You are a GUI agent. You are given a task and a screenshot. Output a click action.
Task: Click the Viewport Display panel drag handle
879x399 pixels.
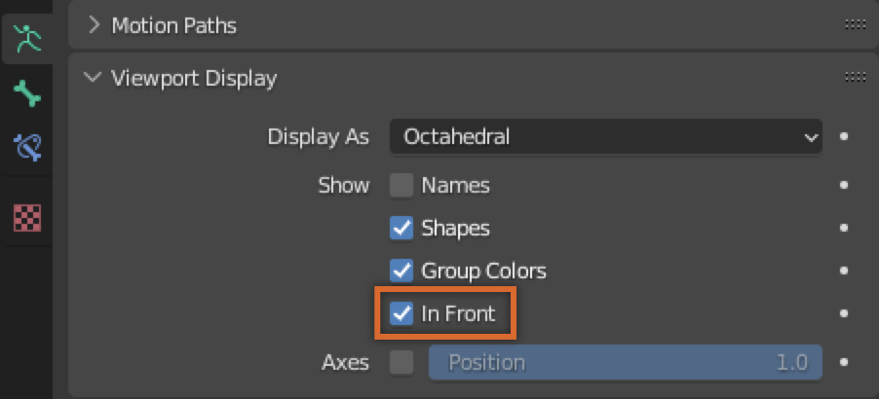coord(856,78)
